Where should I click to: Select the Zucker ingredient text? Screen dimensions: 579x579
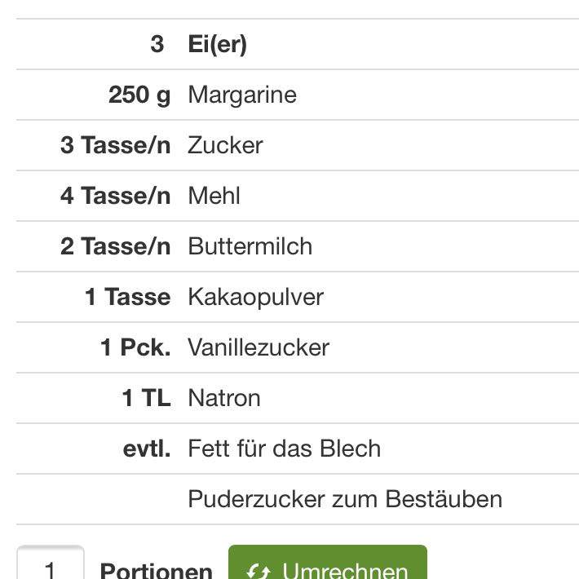pyautogui.click(x=225, y=145)
